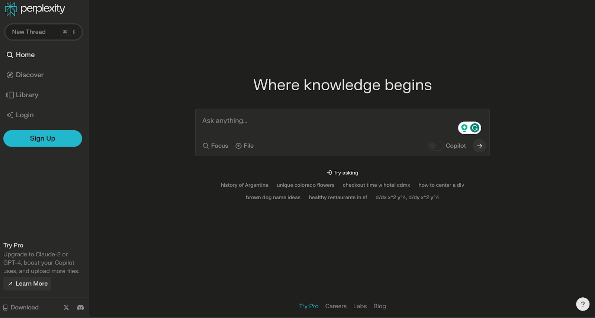Click the Perplexity logo icon
The height and width of the screenshot is (318, 595).
[x=11, y=9]
